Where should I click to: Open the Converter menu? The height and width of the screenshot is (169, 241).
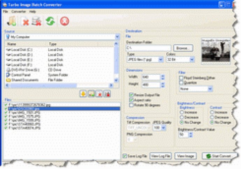coord(19,12)
